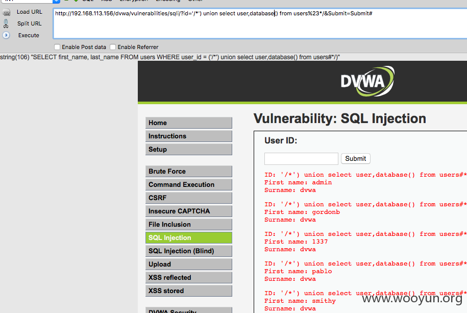Open the Home menu item
Image resolution: width=467 pixels, height=313 pixels.
[x=189, y=123]
